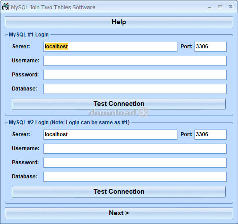Test Connection for MySQL #2 login
Viewport: 238px width, 224px height.
(119, 191)
